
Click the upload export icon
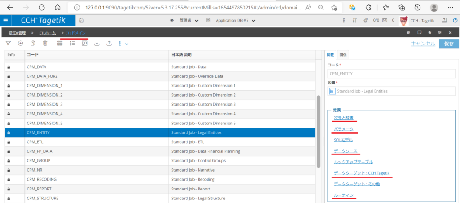click(x=109, y=44)
